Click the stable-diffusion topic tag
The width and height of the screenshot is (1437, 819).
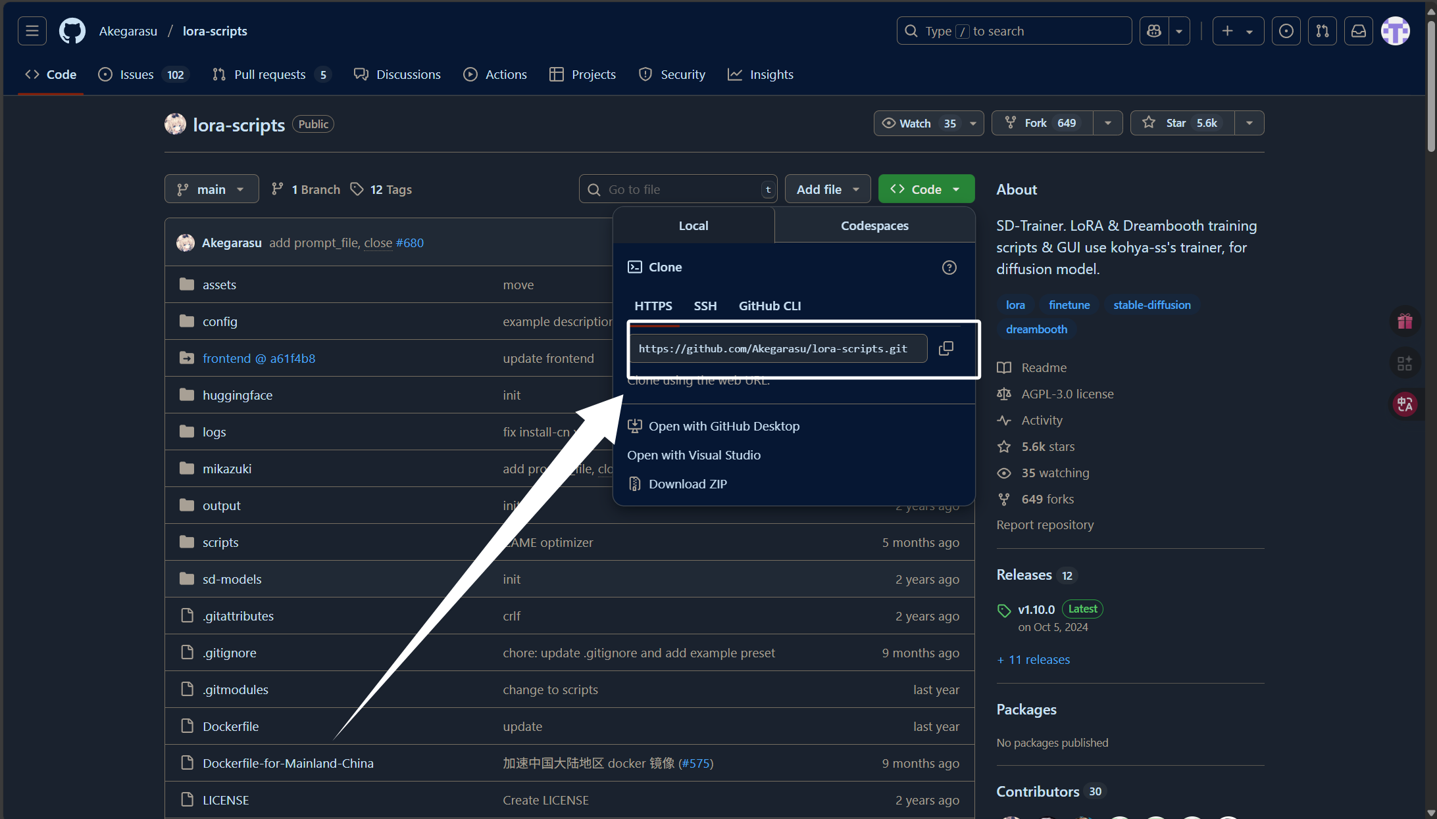pos(1152,305)
